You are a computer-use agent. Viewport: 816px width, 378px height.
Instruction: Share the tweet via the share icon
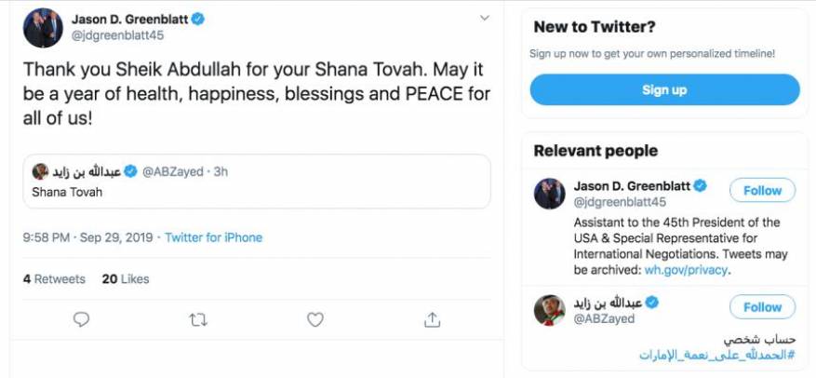click(432, 319)
